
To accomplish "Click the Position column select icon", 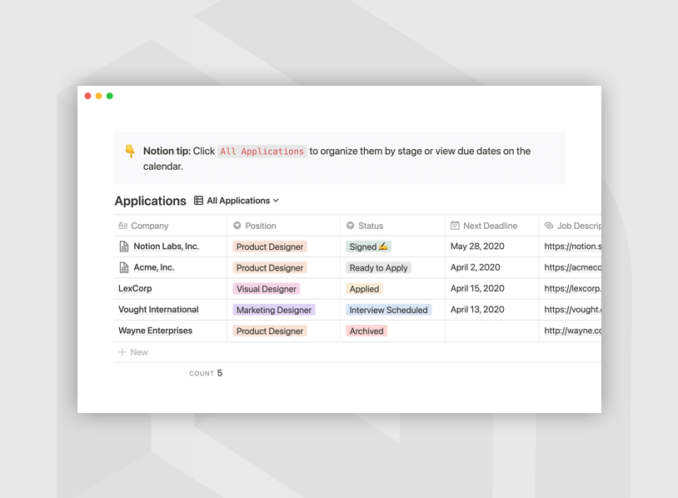I will 237,226.
